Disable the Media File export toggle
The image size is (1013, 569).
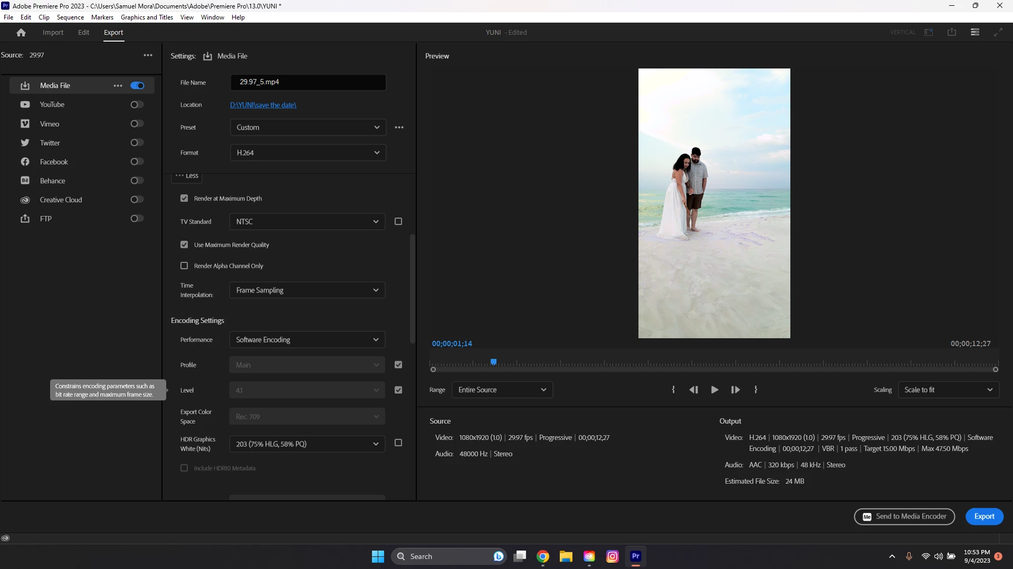tap(137, 85)
